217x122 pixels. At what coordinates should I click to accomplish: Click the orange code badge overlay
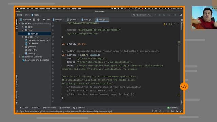184,87
